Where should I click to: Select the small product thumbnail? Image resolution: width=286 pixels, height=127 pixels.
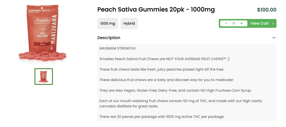coord(44,76)
